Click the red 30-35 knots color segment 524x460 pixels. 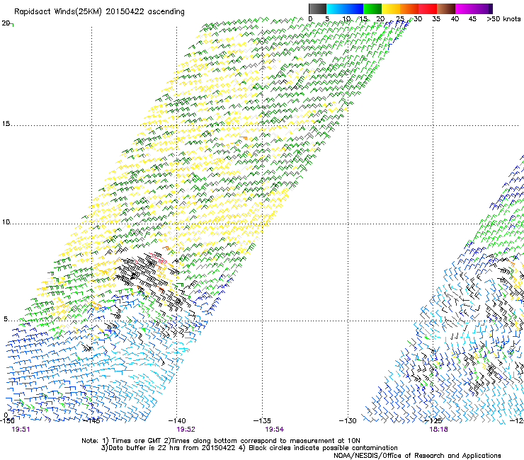[428, 8]
